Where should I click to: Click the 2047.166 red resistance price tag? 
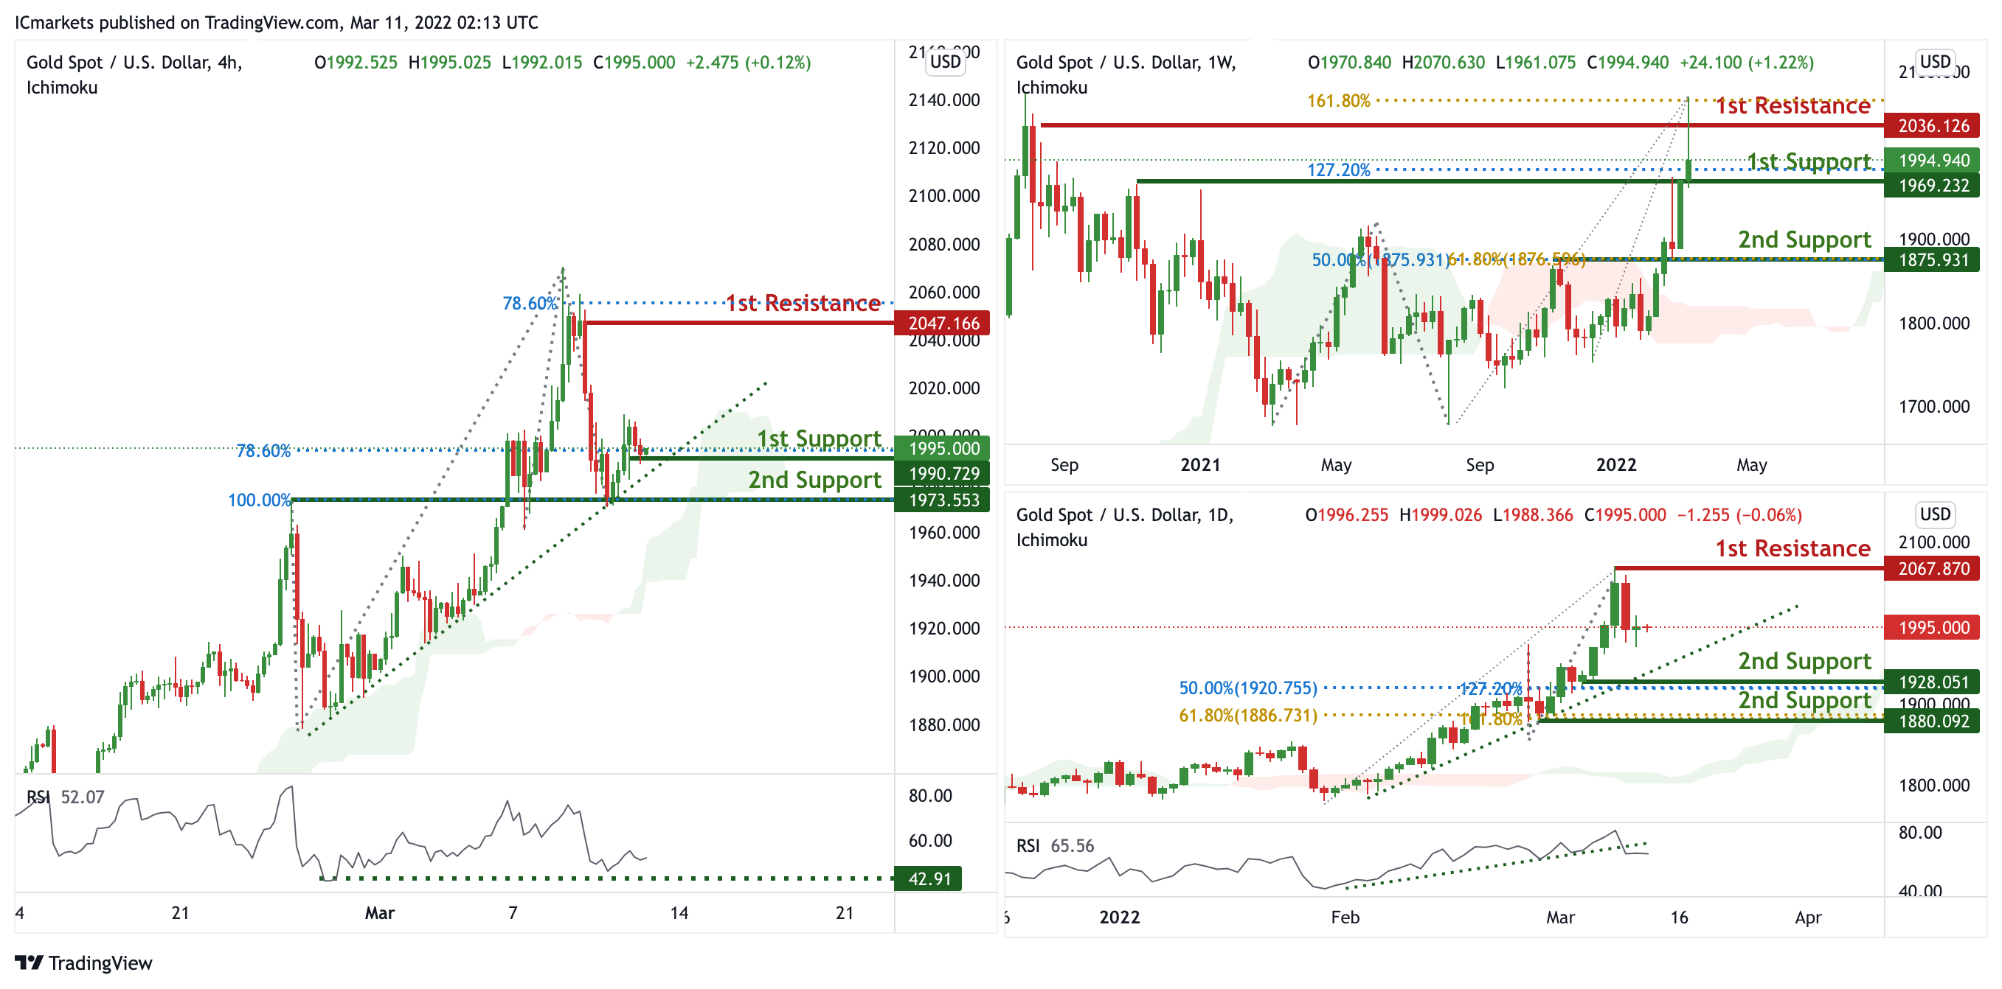[x=943, y=323]
